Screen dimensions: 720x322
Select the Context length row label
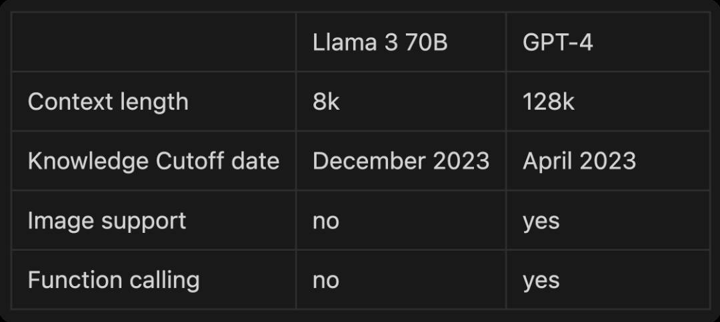pyautogui.click(x=108, y=102)
